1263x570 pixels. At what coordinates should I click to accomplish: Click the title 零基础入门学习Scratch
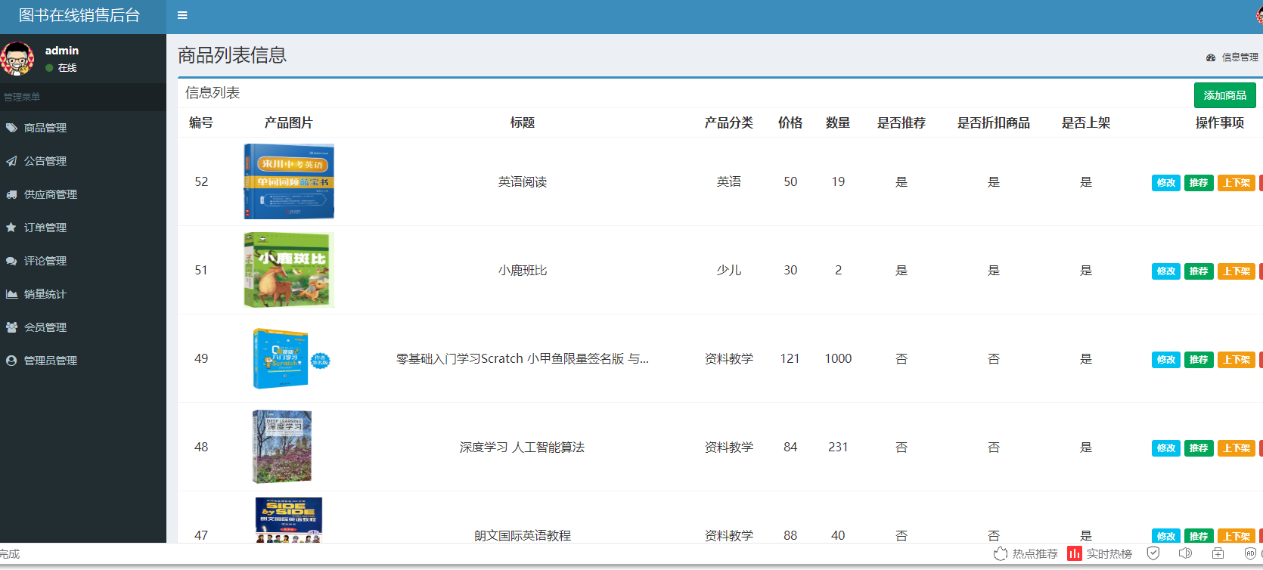tap(523, 359)
